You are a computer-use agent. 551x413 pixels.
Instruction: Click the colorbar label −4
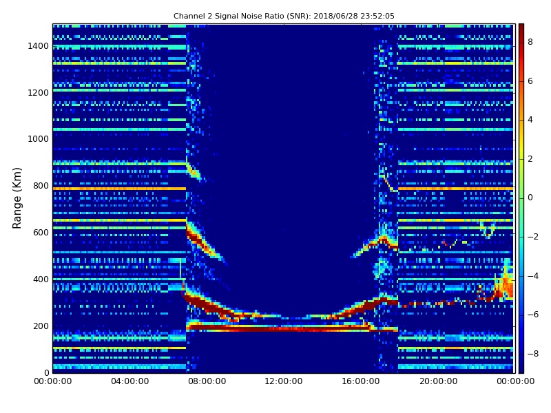[532, 276]
